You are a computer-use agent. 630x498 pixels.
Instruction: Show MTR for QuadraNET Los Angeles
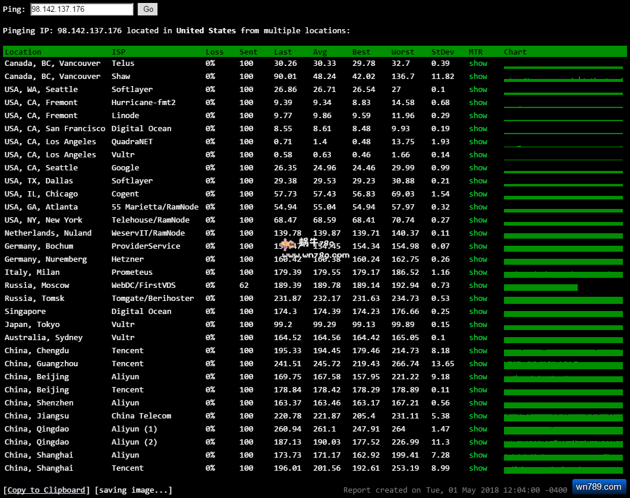tap(478, 142)
